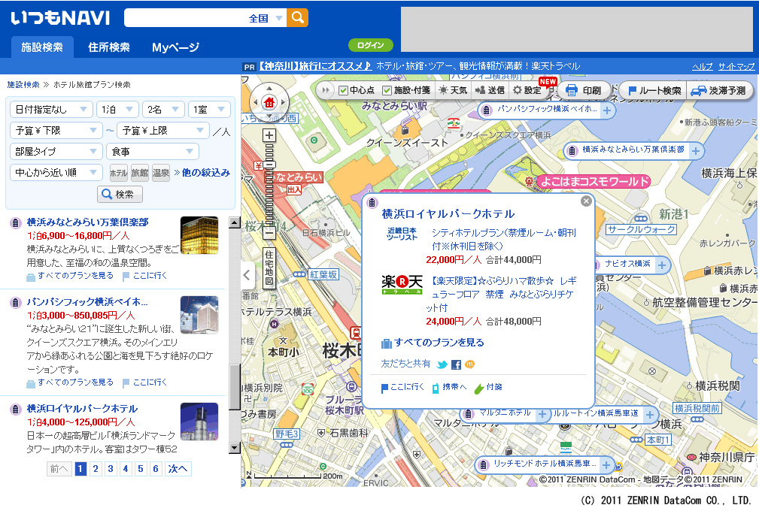Toggle the 施設・付箋 checkbox
Screen dimensions: 759x511
pos(387,90)
